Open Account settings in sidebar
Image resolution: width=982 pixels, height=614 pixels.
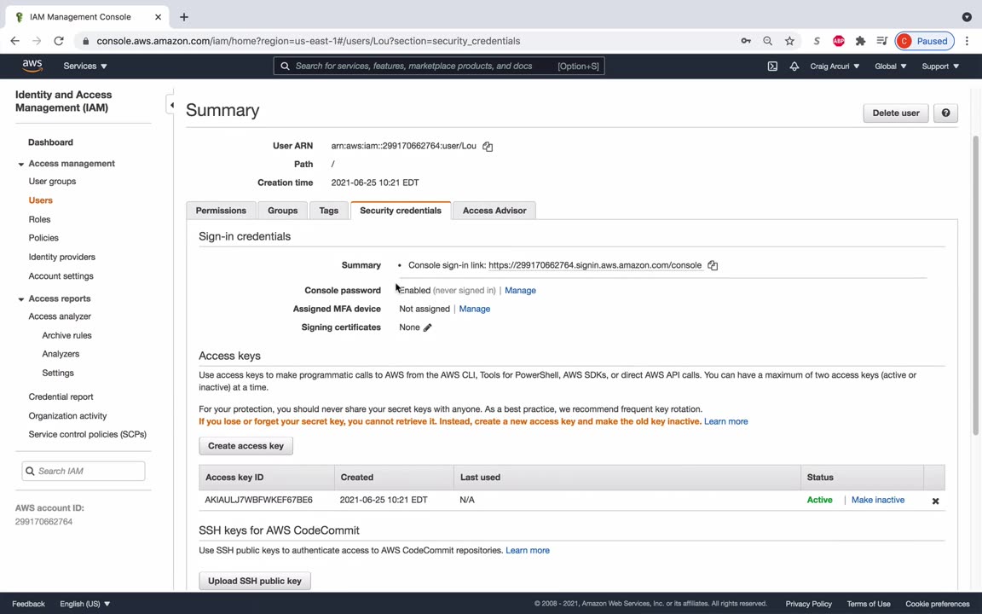click(x=61, y=276)
